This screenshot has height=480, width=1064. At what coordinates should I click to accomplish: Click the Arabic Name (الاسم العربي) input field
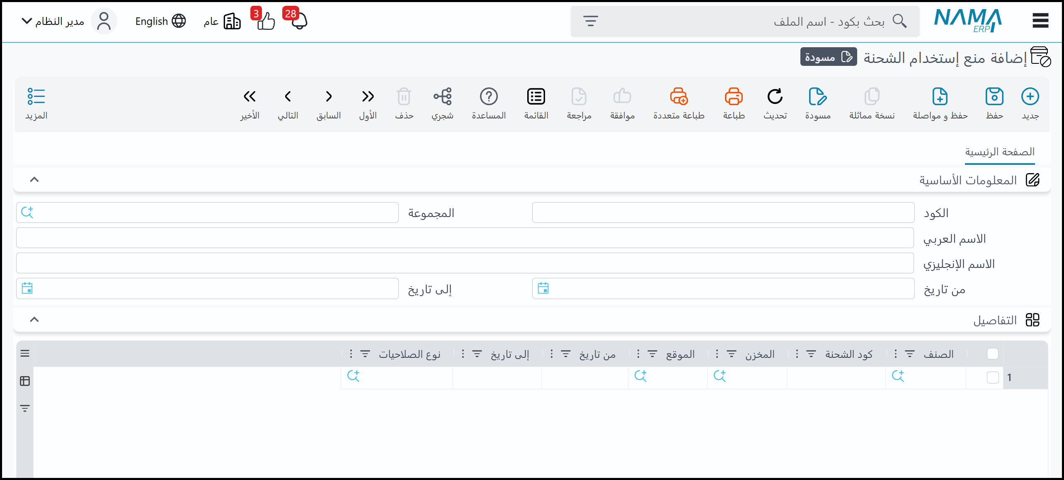[x=465, y=238]
